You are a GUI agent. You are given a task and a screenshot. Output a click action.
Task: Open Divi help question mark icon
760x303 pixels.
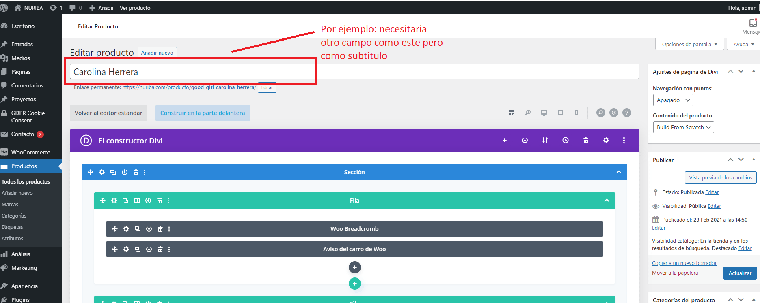[x=627, y=113]
